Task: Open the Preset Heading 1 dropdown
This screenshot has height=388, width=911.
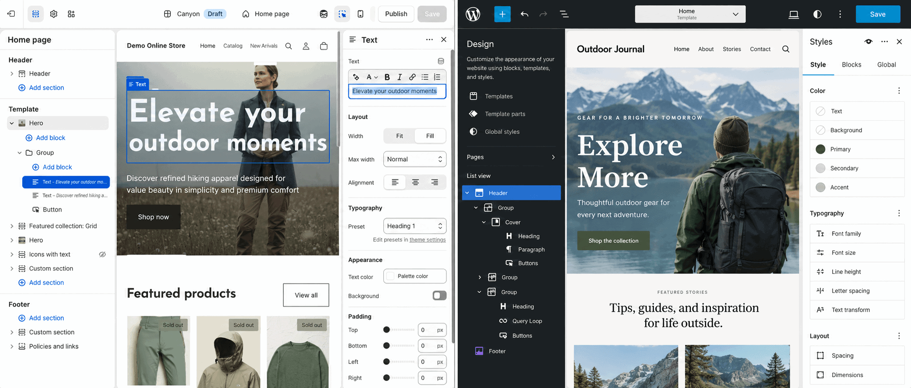Action: point(415,226)
